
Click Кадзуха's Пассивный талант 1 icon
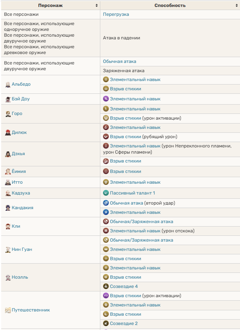tap(106, 193)
